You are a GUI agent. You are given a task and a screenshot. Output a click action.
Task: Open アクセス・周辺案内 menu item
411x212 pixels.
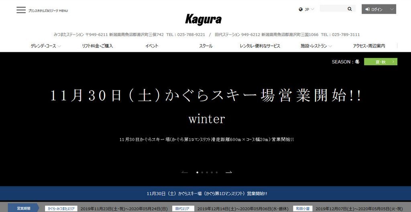369,46
